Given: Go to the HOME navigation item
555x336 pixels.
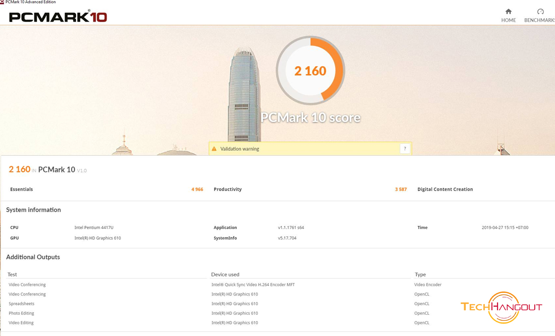Looking at the screenshot, I should click(508, 16).
